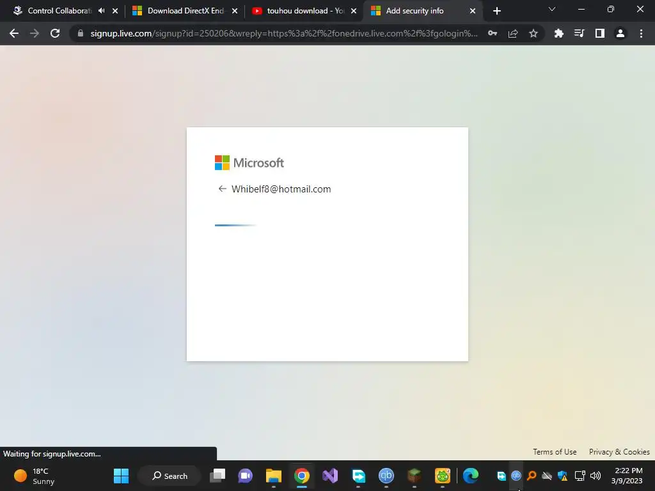Click Chrome icon on taskbar
Viewport: 655px width, 491px height.
pos(302,476)
